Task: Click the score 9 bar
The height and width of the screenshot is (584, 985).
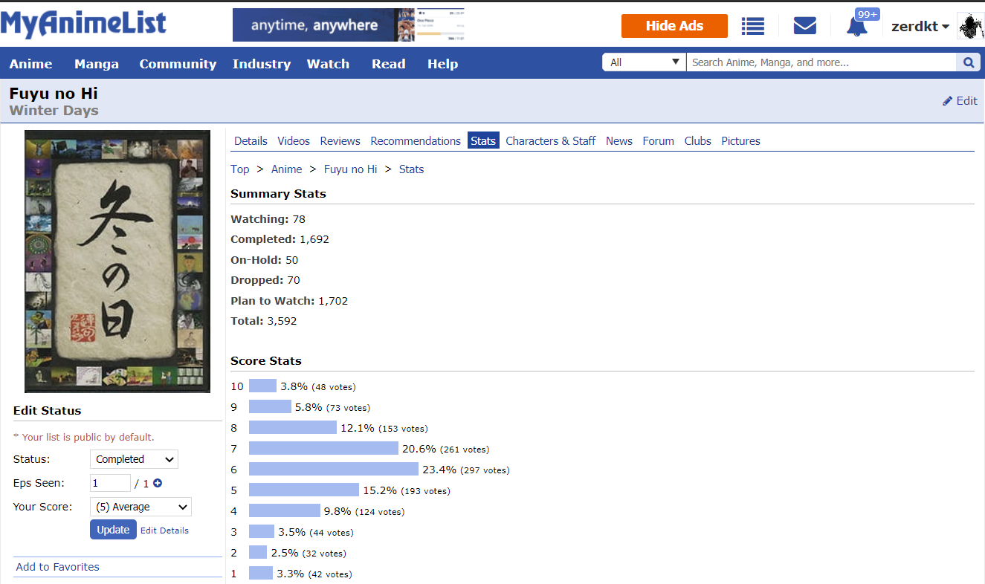Action: 270,407
